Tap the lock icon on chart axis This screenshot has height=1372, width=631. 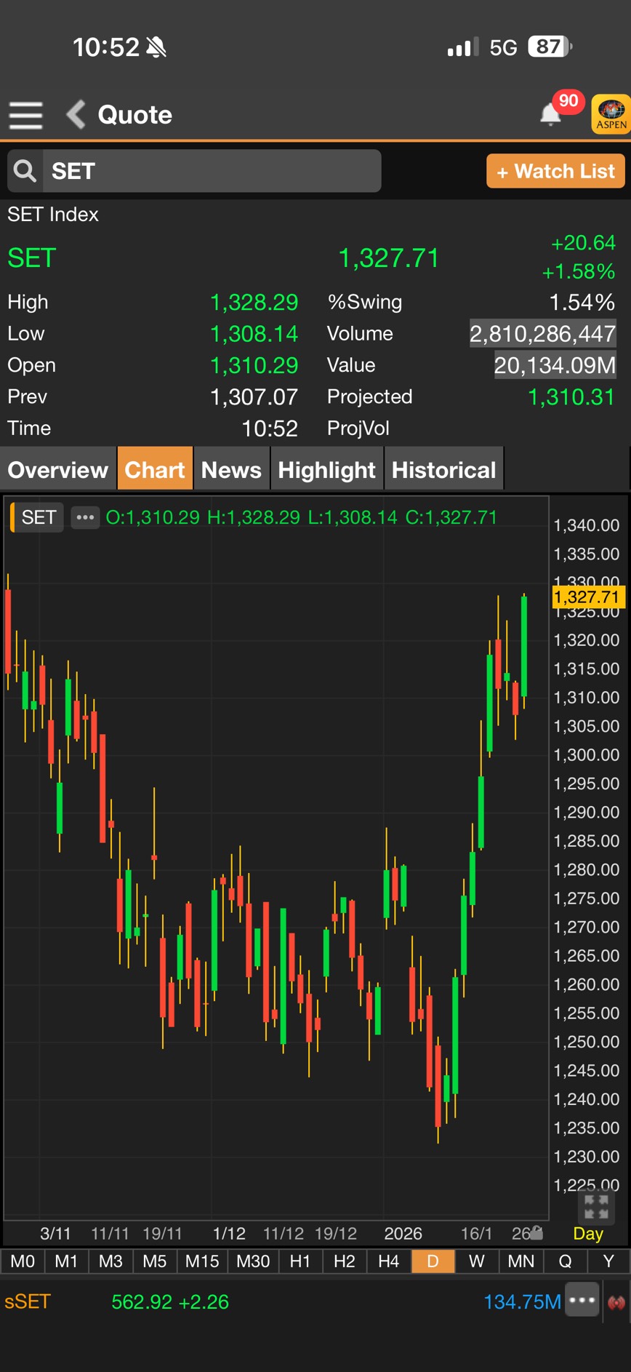[536, 1232]
